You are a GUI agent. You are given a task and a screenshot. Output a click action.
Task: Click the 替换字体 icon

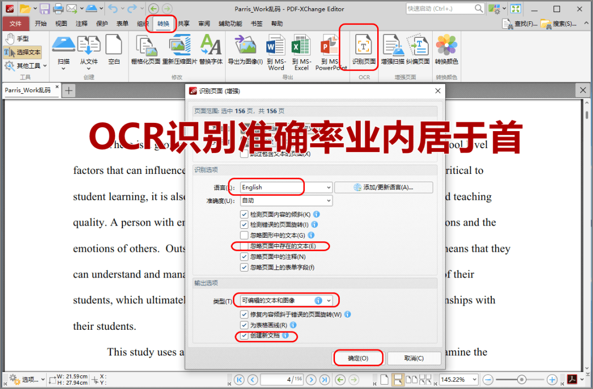coord(211,49)
